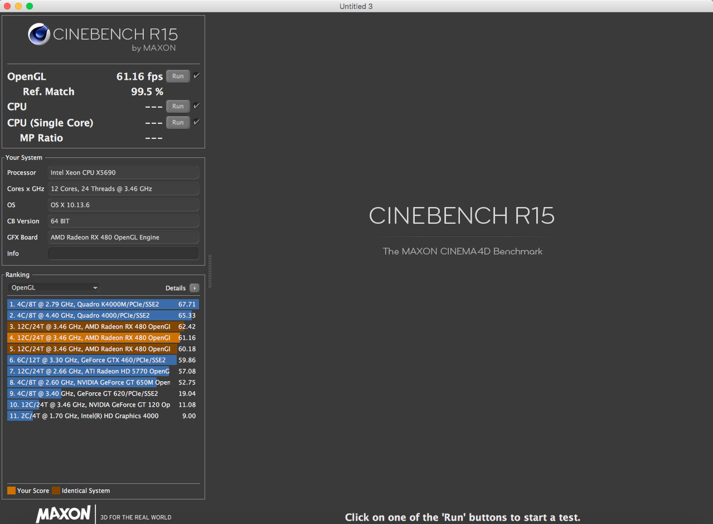713x524 pixels.
Task: Select ranking row 11 Intel HD Graphics 4000
Action: point(103,416)
